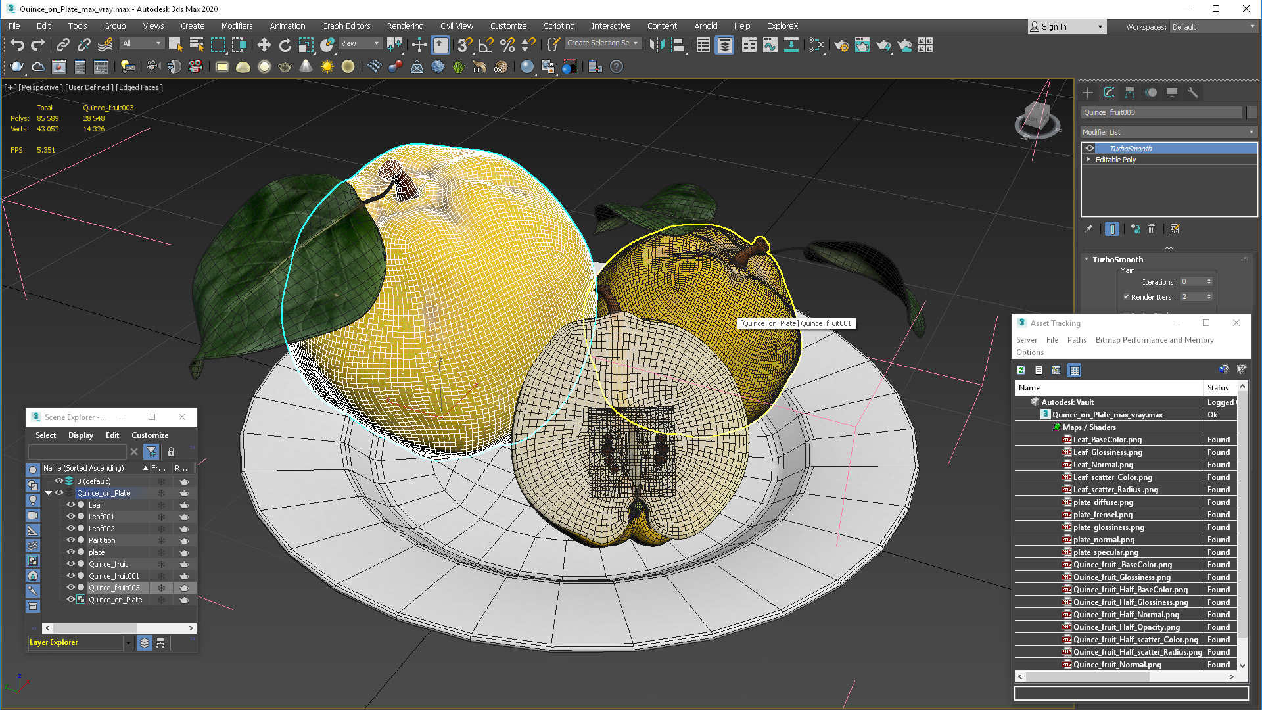Open Paths menu in Asset Tracking

pyautogui.click(x=1076, y=340)
